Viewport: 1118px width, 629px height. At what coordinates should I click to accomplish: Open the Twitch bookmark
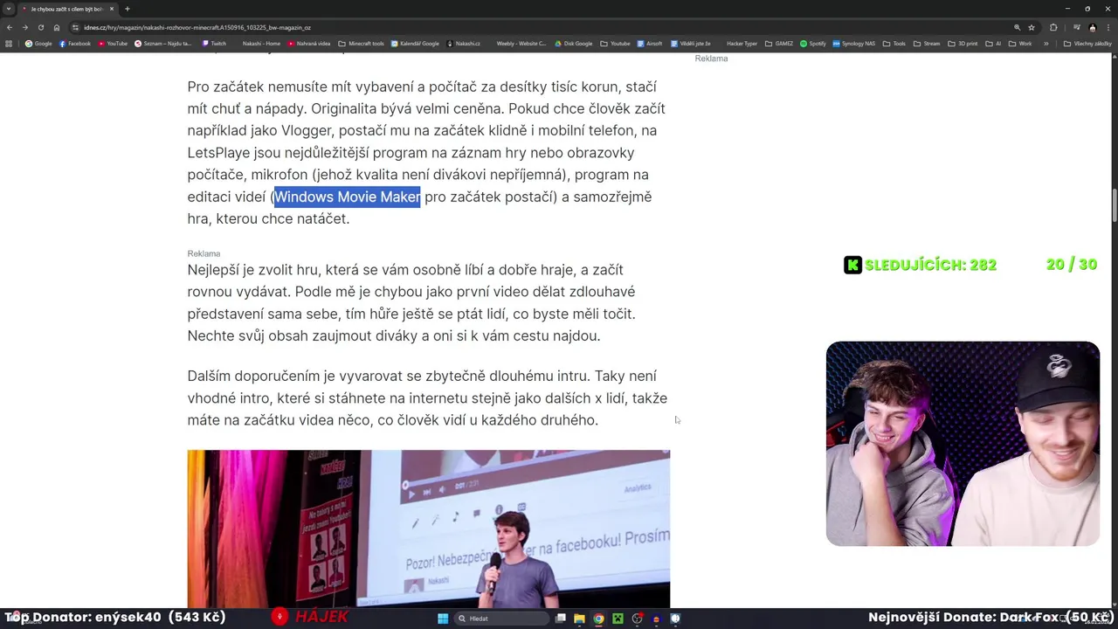(214, 44)
